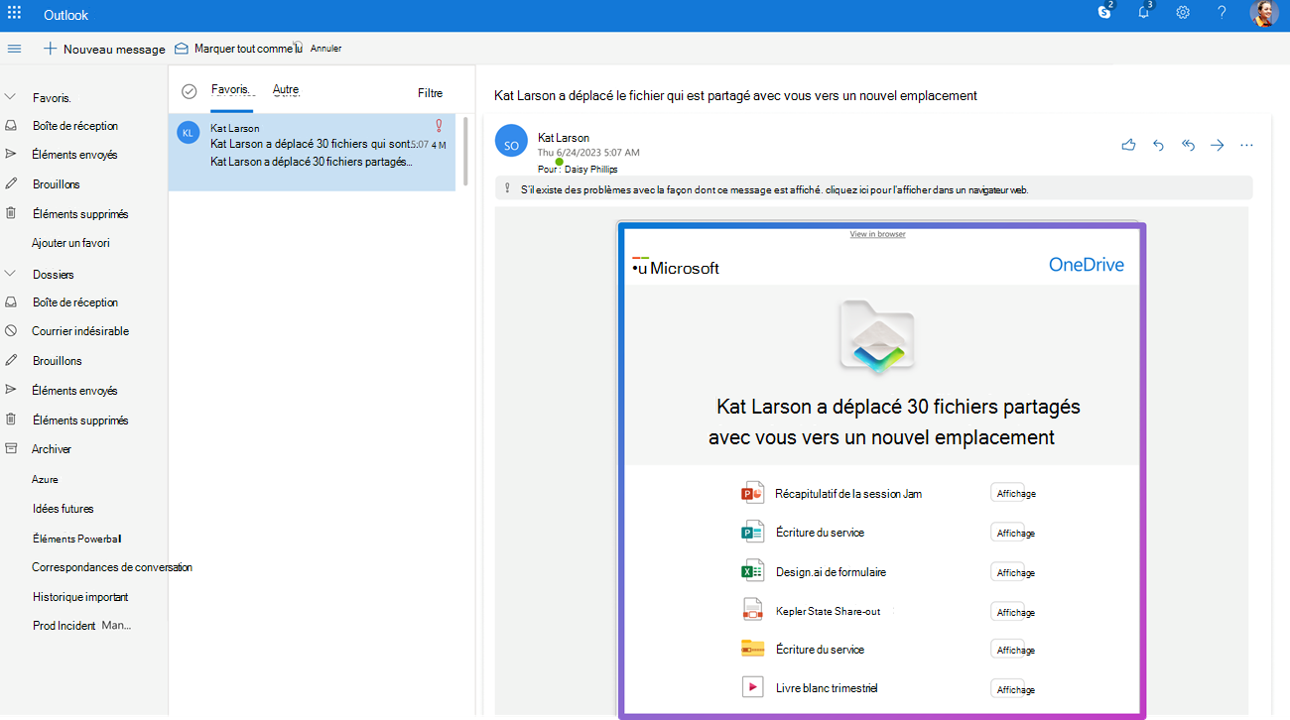Image resolution: width=1290 pixels, height=720 pixels.
Task: Click the SO sender avatar
Action: click(511, 141)
